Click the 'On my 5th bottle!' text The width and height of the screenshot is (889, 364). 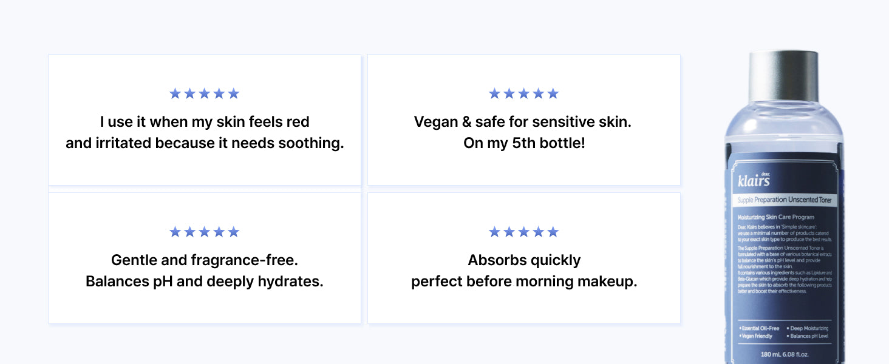(524, 143)
